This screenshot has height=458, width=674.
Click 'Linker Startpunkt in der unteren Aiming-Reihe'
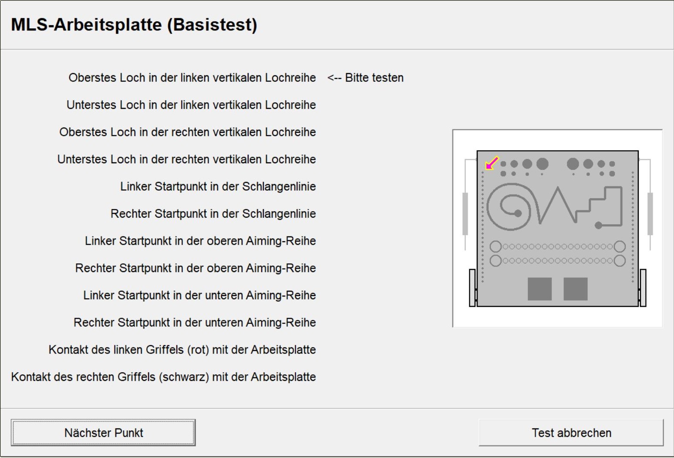pos(199,295)
